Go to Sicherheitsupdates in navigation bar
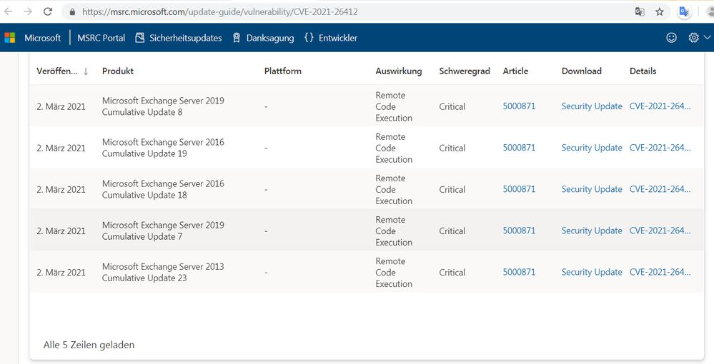Screen dimensions: 714x364 coord(178,38)
